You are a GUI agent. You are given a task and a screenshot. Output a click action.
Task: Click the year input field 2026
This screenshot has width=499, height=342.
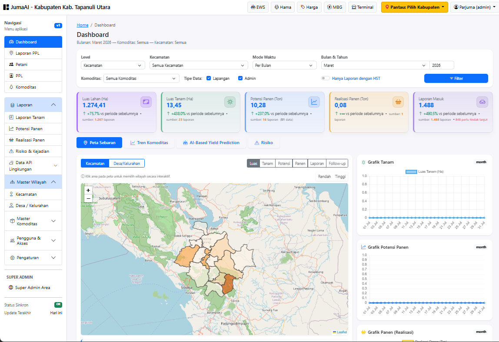click(x=441, y=66)
